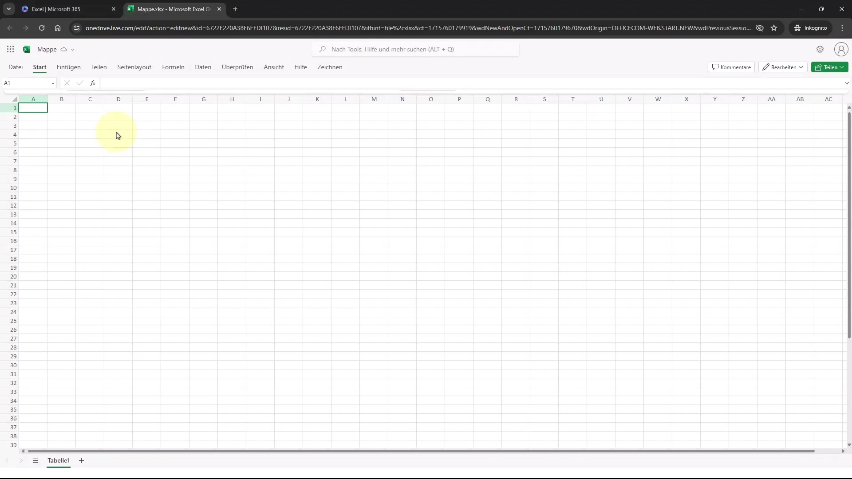The width and height of the screenshot is (852, 479).
Task: Click the scroll left arrow
Action: pos(23,451)
